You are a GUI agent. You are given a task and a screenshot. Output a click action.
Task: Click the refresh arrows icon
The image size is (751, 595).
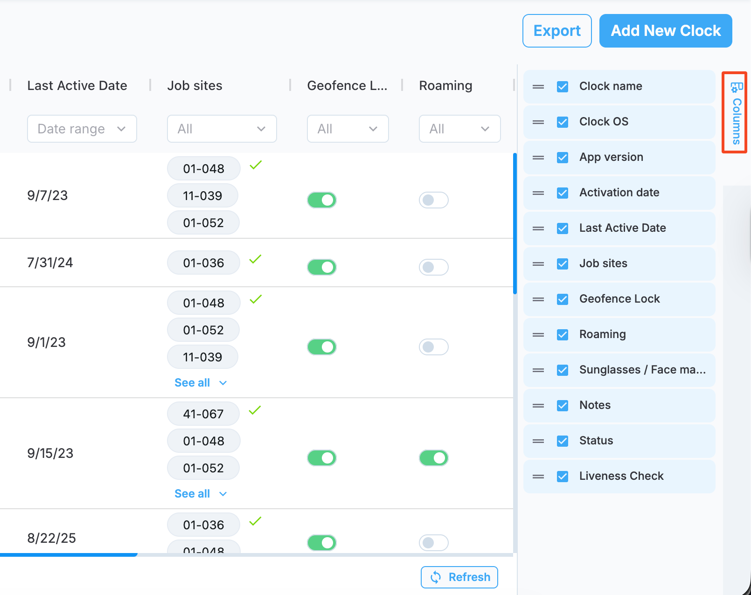(x=436, y=577)
